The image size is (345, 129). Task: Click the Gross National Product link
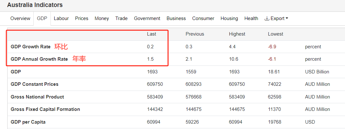point(37,97)
